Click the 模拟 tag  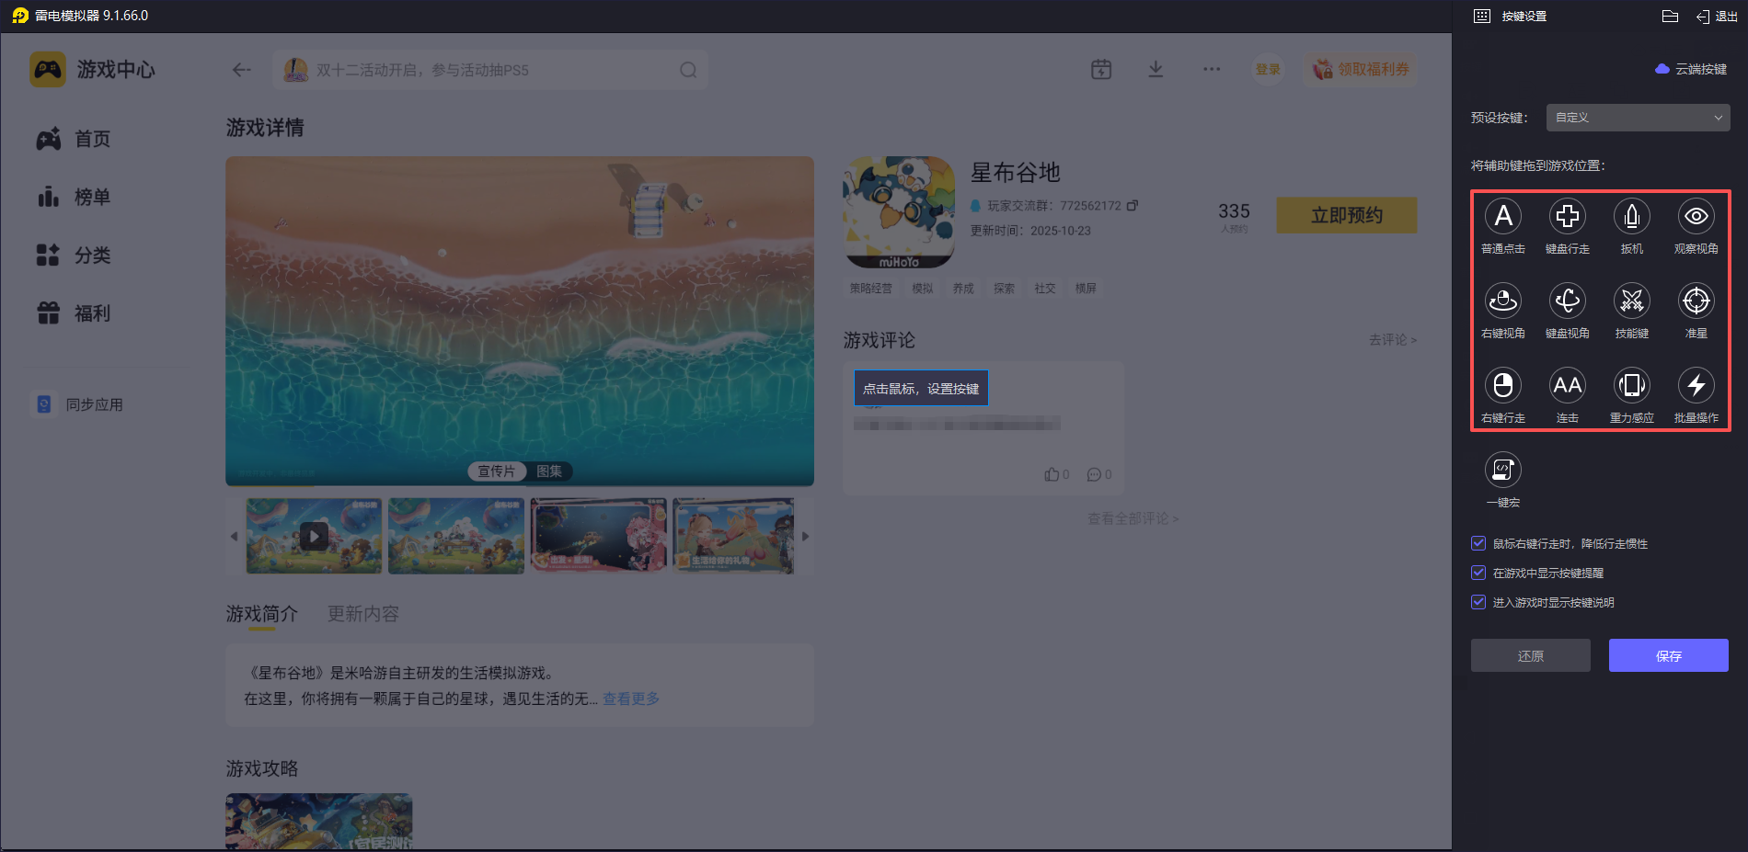click(923, 289)
